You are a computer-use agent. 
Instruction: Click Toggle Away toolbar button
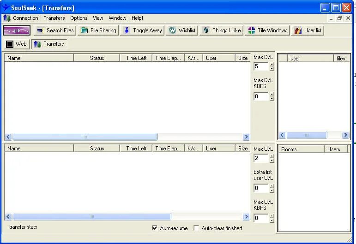click(x=142, y=30)
